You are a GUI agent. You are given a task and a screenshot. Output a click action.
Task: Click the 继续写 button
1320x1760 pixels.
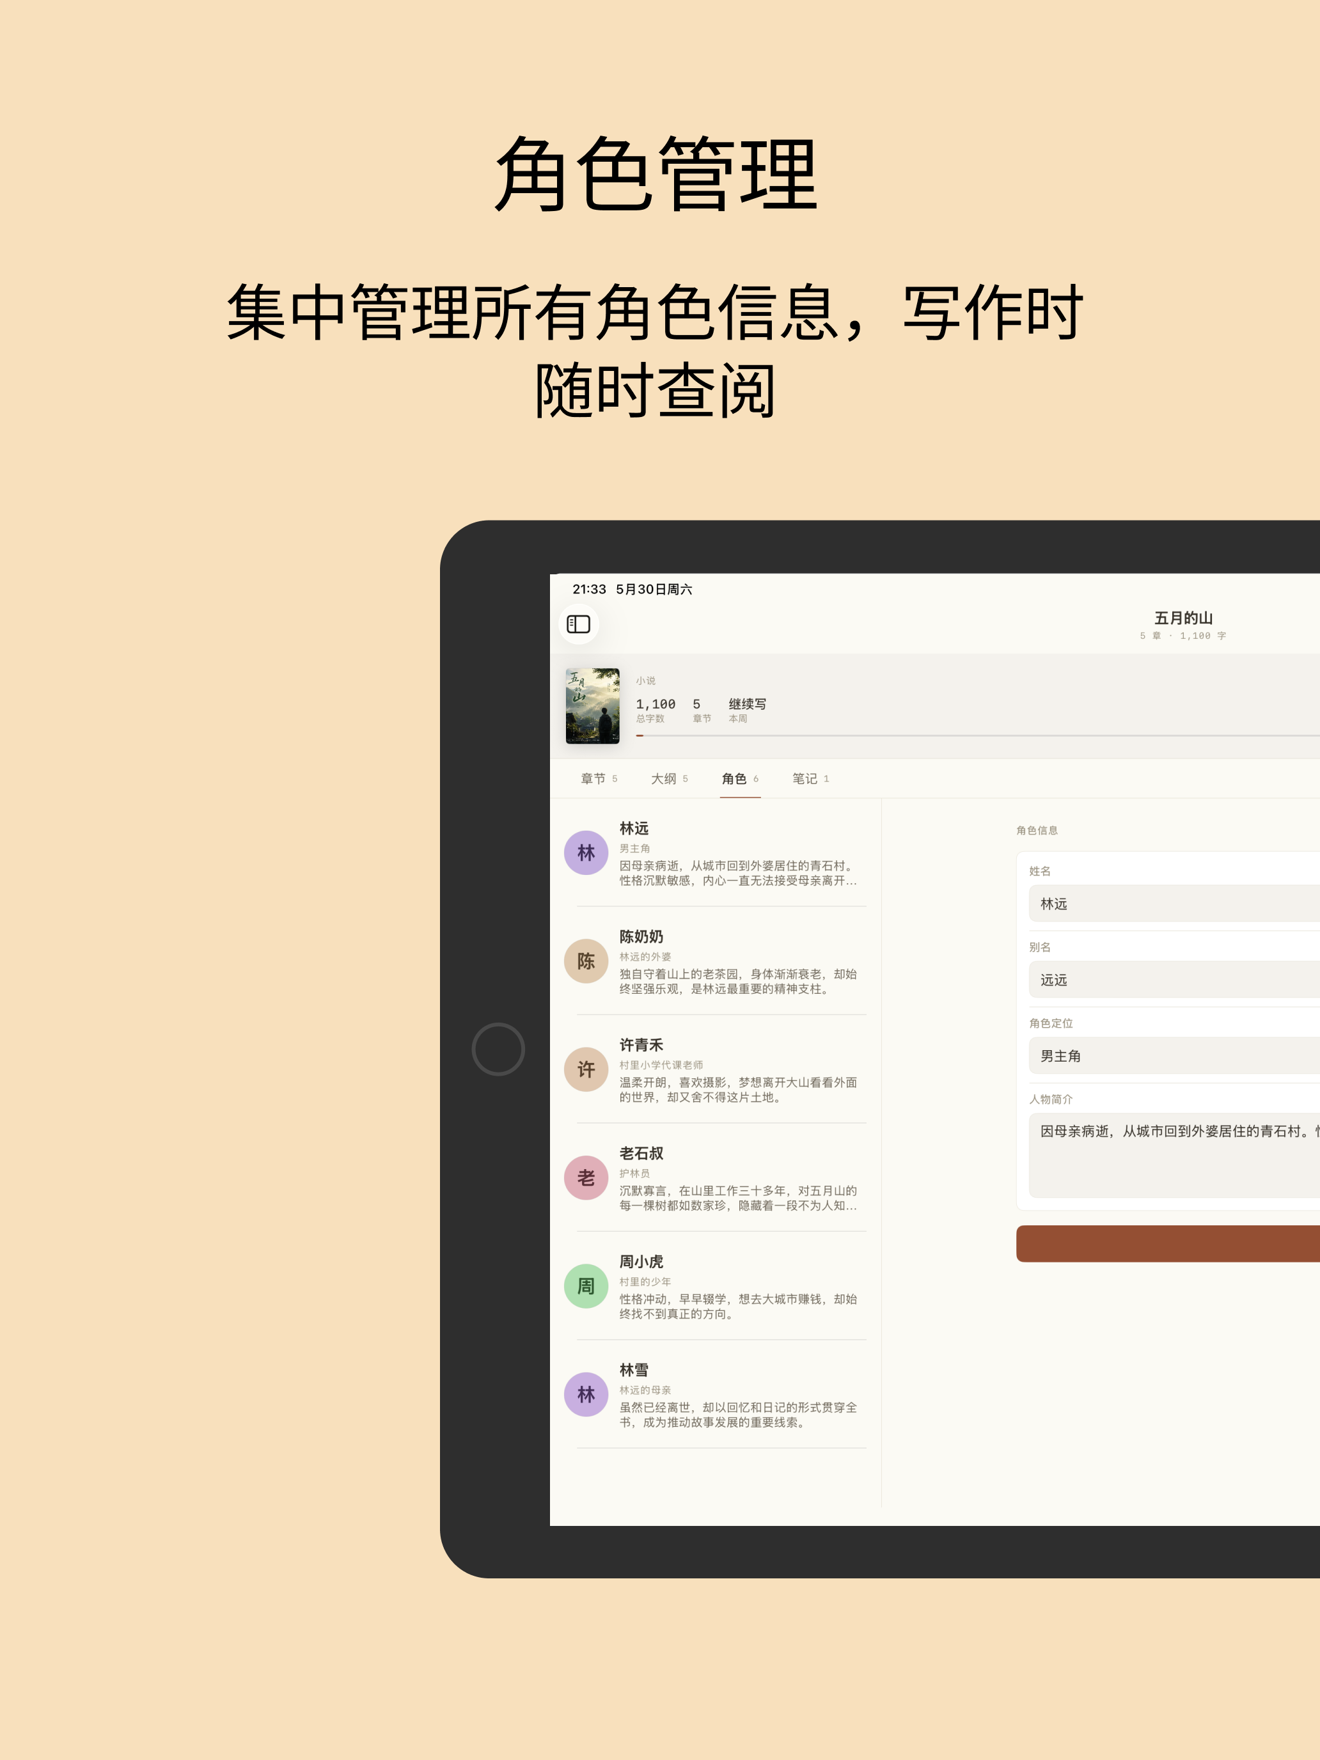pos(747,704)
